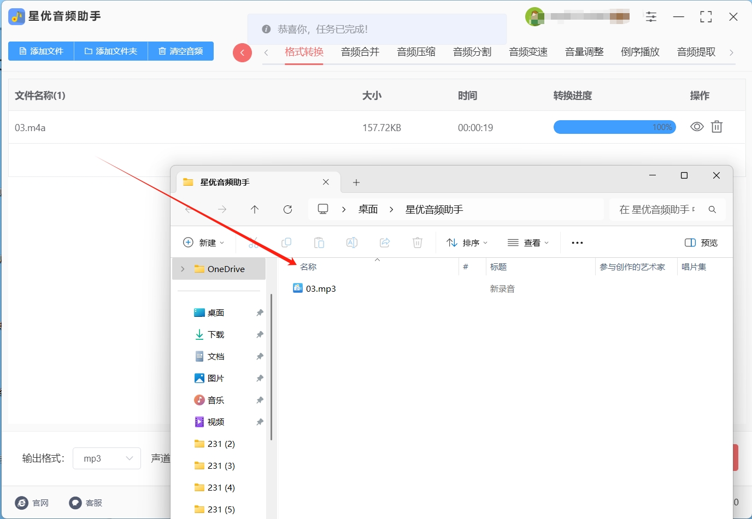752x519 pixels.
Task: Switch to the 格式转换 tab
Action: coord(304,52)
